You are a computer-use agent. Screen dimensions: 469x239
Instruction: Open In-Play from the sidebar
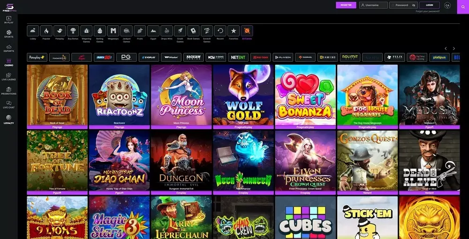[x=8, y=20]
